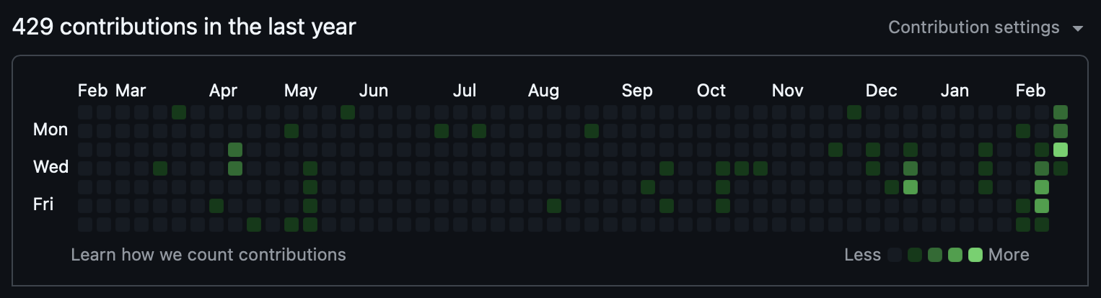Image resolution: width=1101 pixels, height=298 pixels.
Task: Click the Less label in the legend
Action: 863,255
